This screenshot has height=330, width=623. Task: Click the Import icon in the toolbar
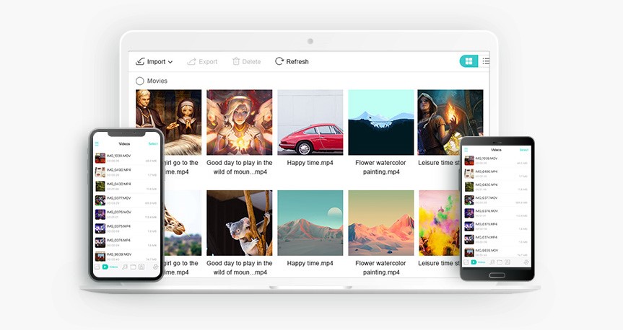(140, 62)
